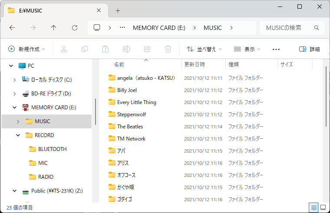The height and width of the screenshot is (213, 330).
Task: Click the Copy icon in toolbar
Action: point(85,49)
